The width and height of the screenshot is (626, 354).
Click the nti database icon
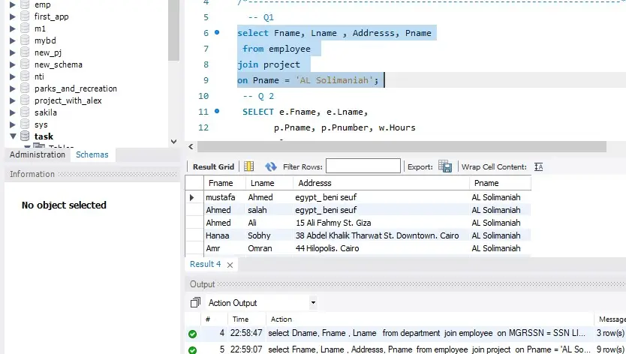point(25,76)
